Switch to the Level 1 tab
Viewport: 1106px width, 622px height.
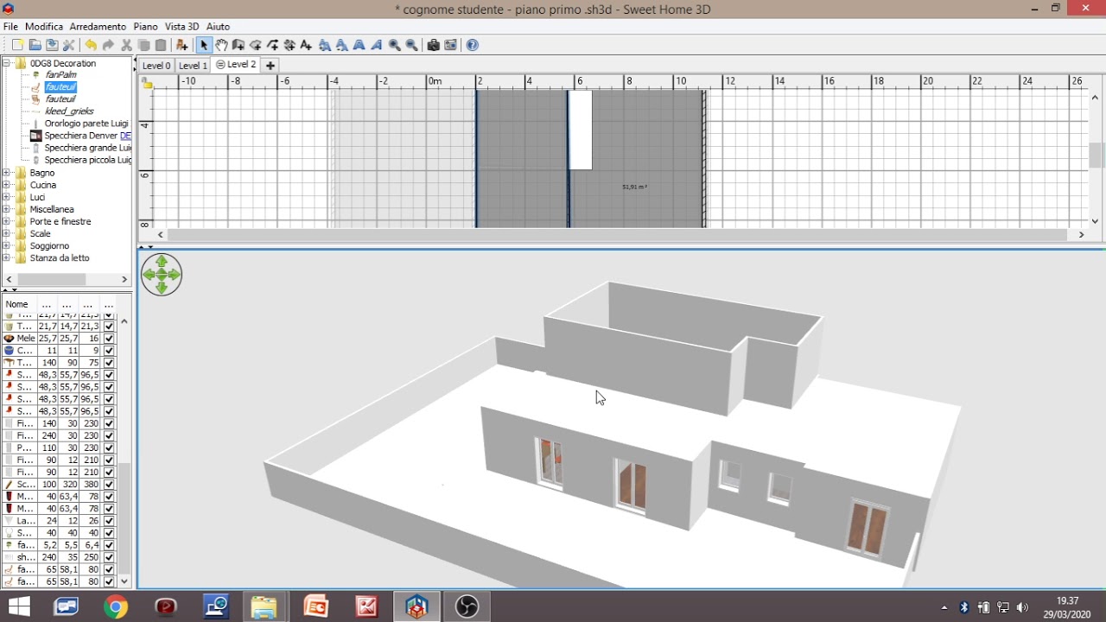(x=193, y=66)
